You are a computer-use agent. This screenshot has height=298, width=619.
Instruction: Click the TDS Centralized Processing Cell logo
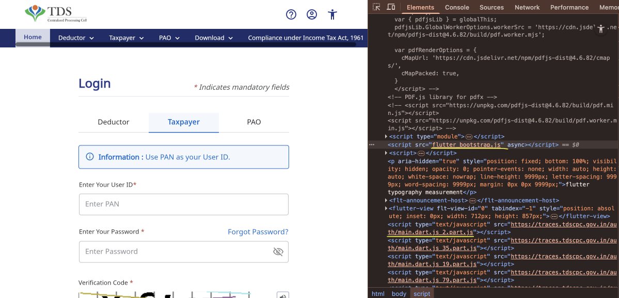(56, 14)
